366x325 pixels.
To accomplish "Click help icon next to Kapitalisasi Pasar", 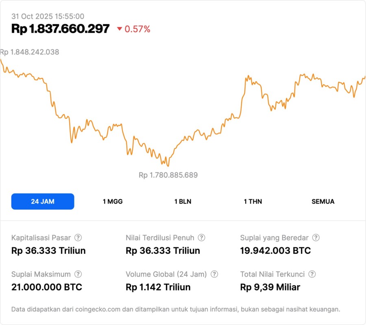I will (x=78, y=238).
